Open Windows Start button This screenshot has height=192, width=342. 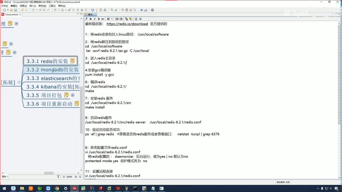(x=4, y=189)
